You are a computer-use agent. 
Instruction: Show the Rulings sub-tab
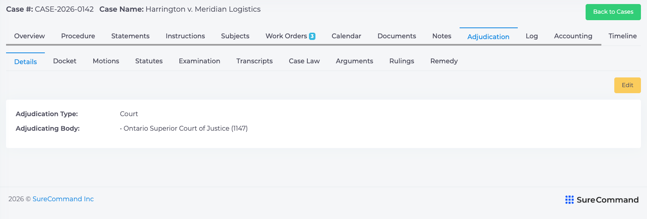point(402,61)
